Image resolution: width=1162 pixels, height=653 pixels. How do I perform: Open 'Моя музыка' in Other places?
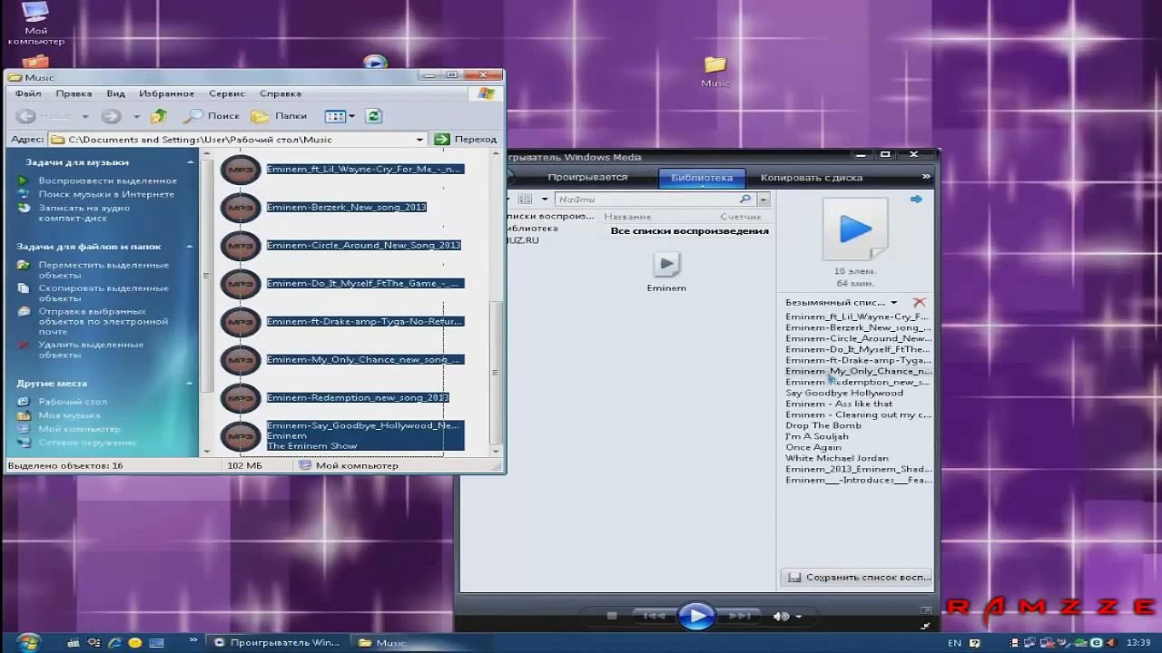(x=69, y=415)
